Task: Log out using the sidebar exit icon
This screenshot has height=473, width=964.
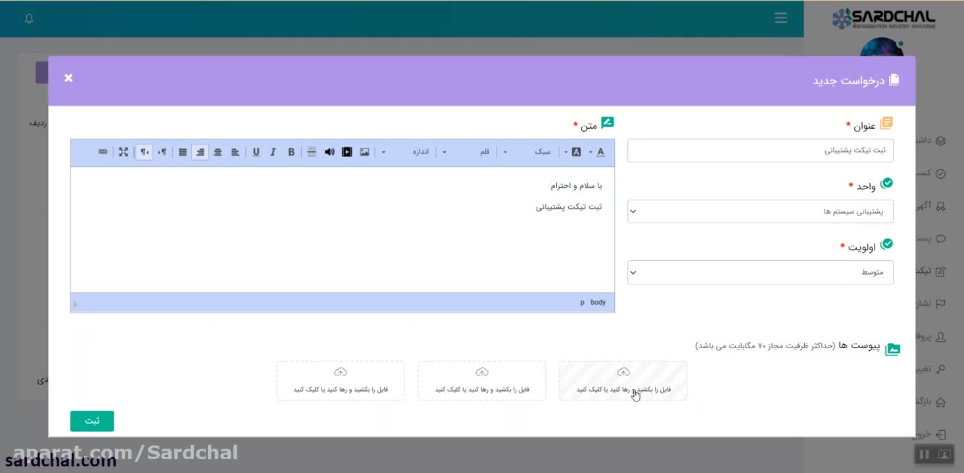Action: [x=940, y=434]
